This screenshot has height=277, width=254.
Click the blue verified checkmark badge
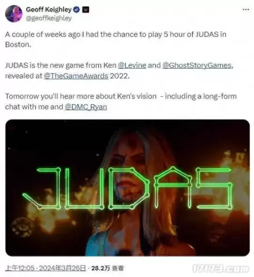coord(76,9)
